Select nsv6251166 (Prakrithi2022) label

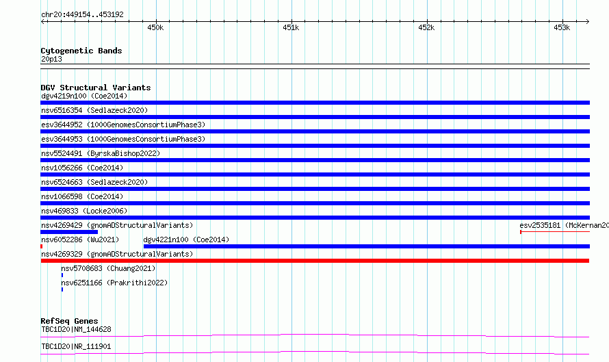pyautogui.click(x=114, y=283)
